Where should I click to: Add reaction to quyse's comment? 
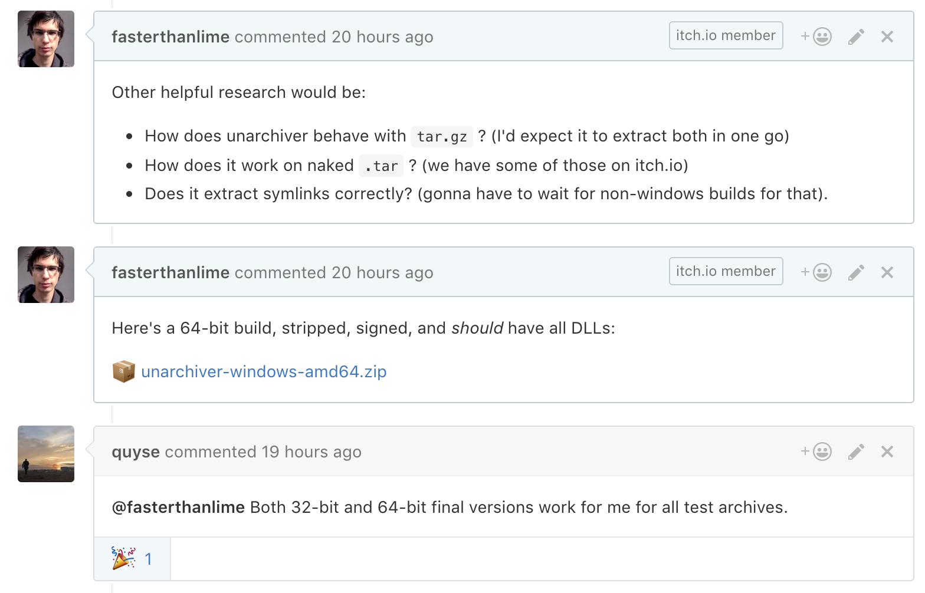(x=816, y=452)
